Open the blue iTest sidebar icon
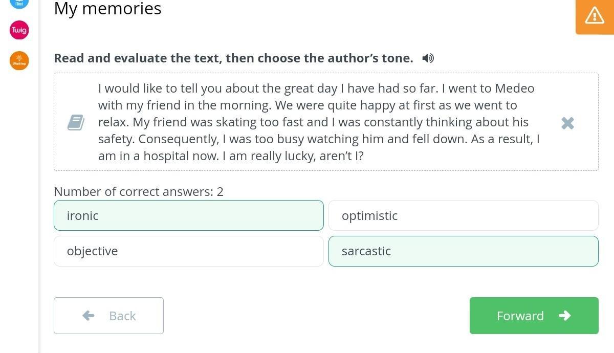Screen dimensions: 614x353 (x=19, y=3)
